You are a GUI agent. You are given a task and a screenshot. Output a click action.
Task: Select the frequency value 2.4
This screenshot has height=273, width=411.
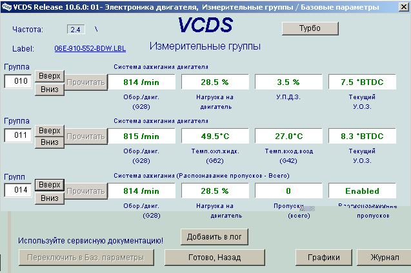75,30
